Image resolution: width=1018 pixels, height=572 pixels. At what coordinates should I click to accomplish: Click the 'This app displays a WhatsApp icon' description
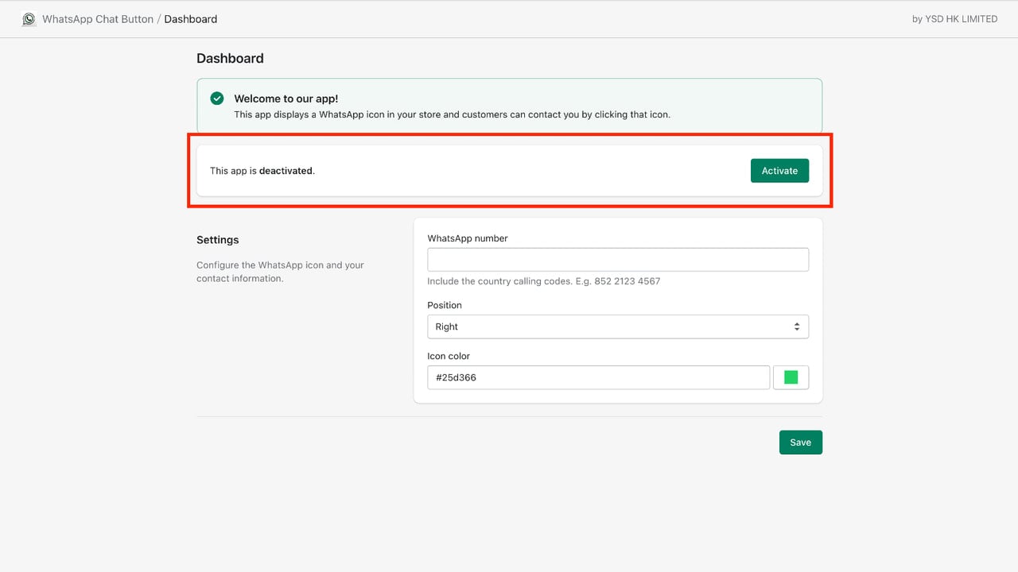click(x=452, y=114)
